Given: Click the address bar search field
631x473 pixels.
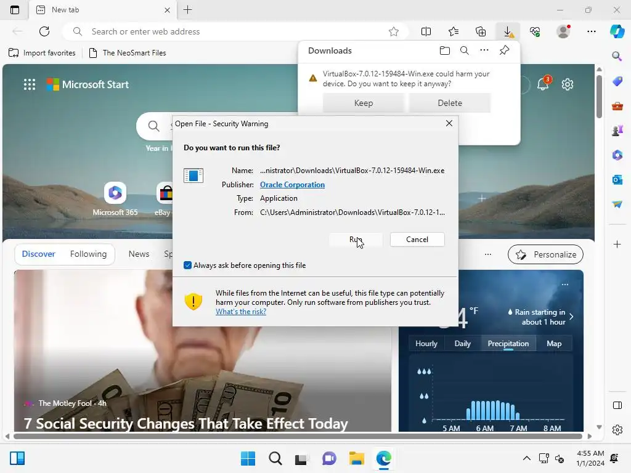Looking at the screenshot, I should point(235,31).
